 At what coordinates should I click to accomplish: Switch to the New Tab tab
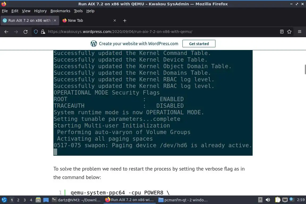[x=89, y=20]
